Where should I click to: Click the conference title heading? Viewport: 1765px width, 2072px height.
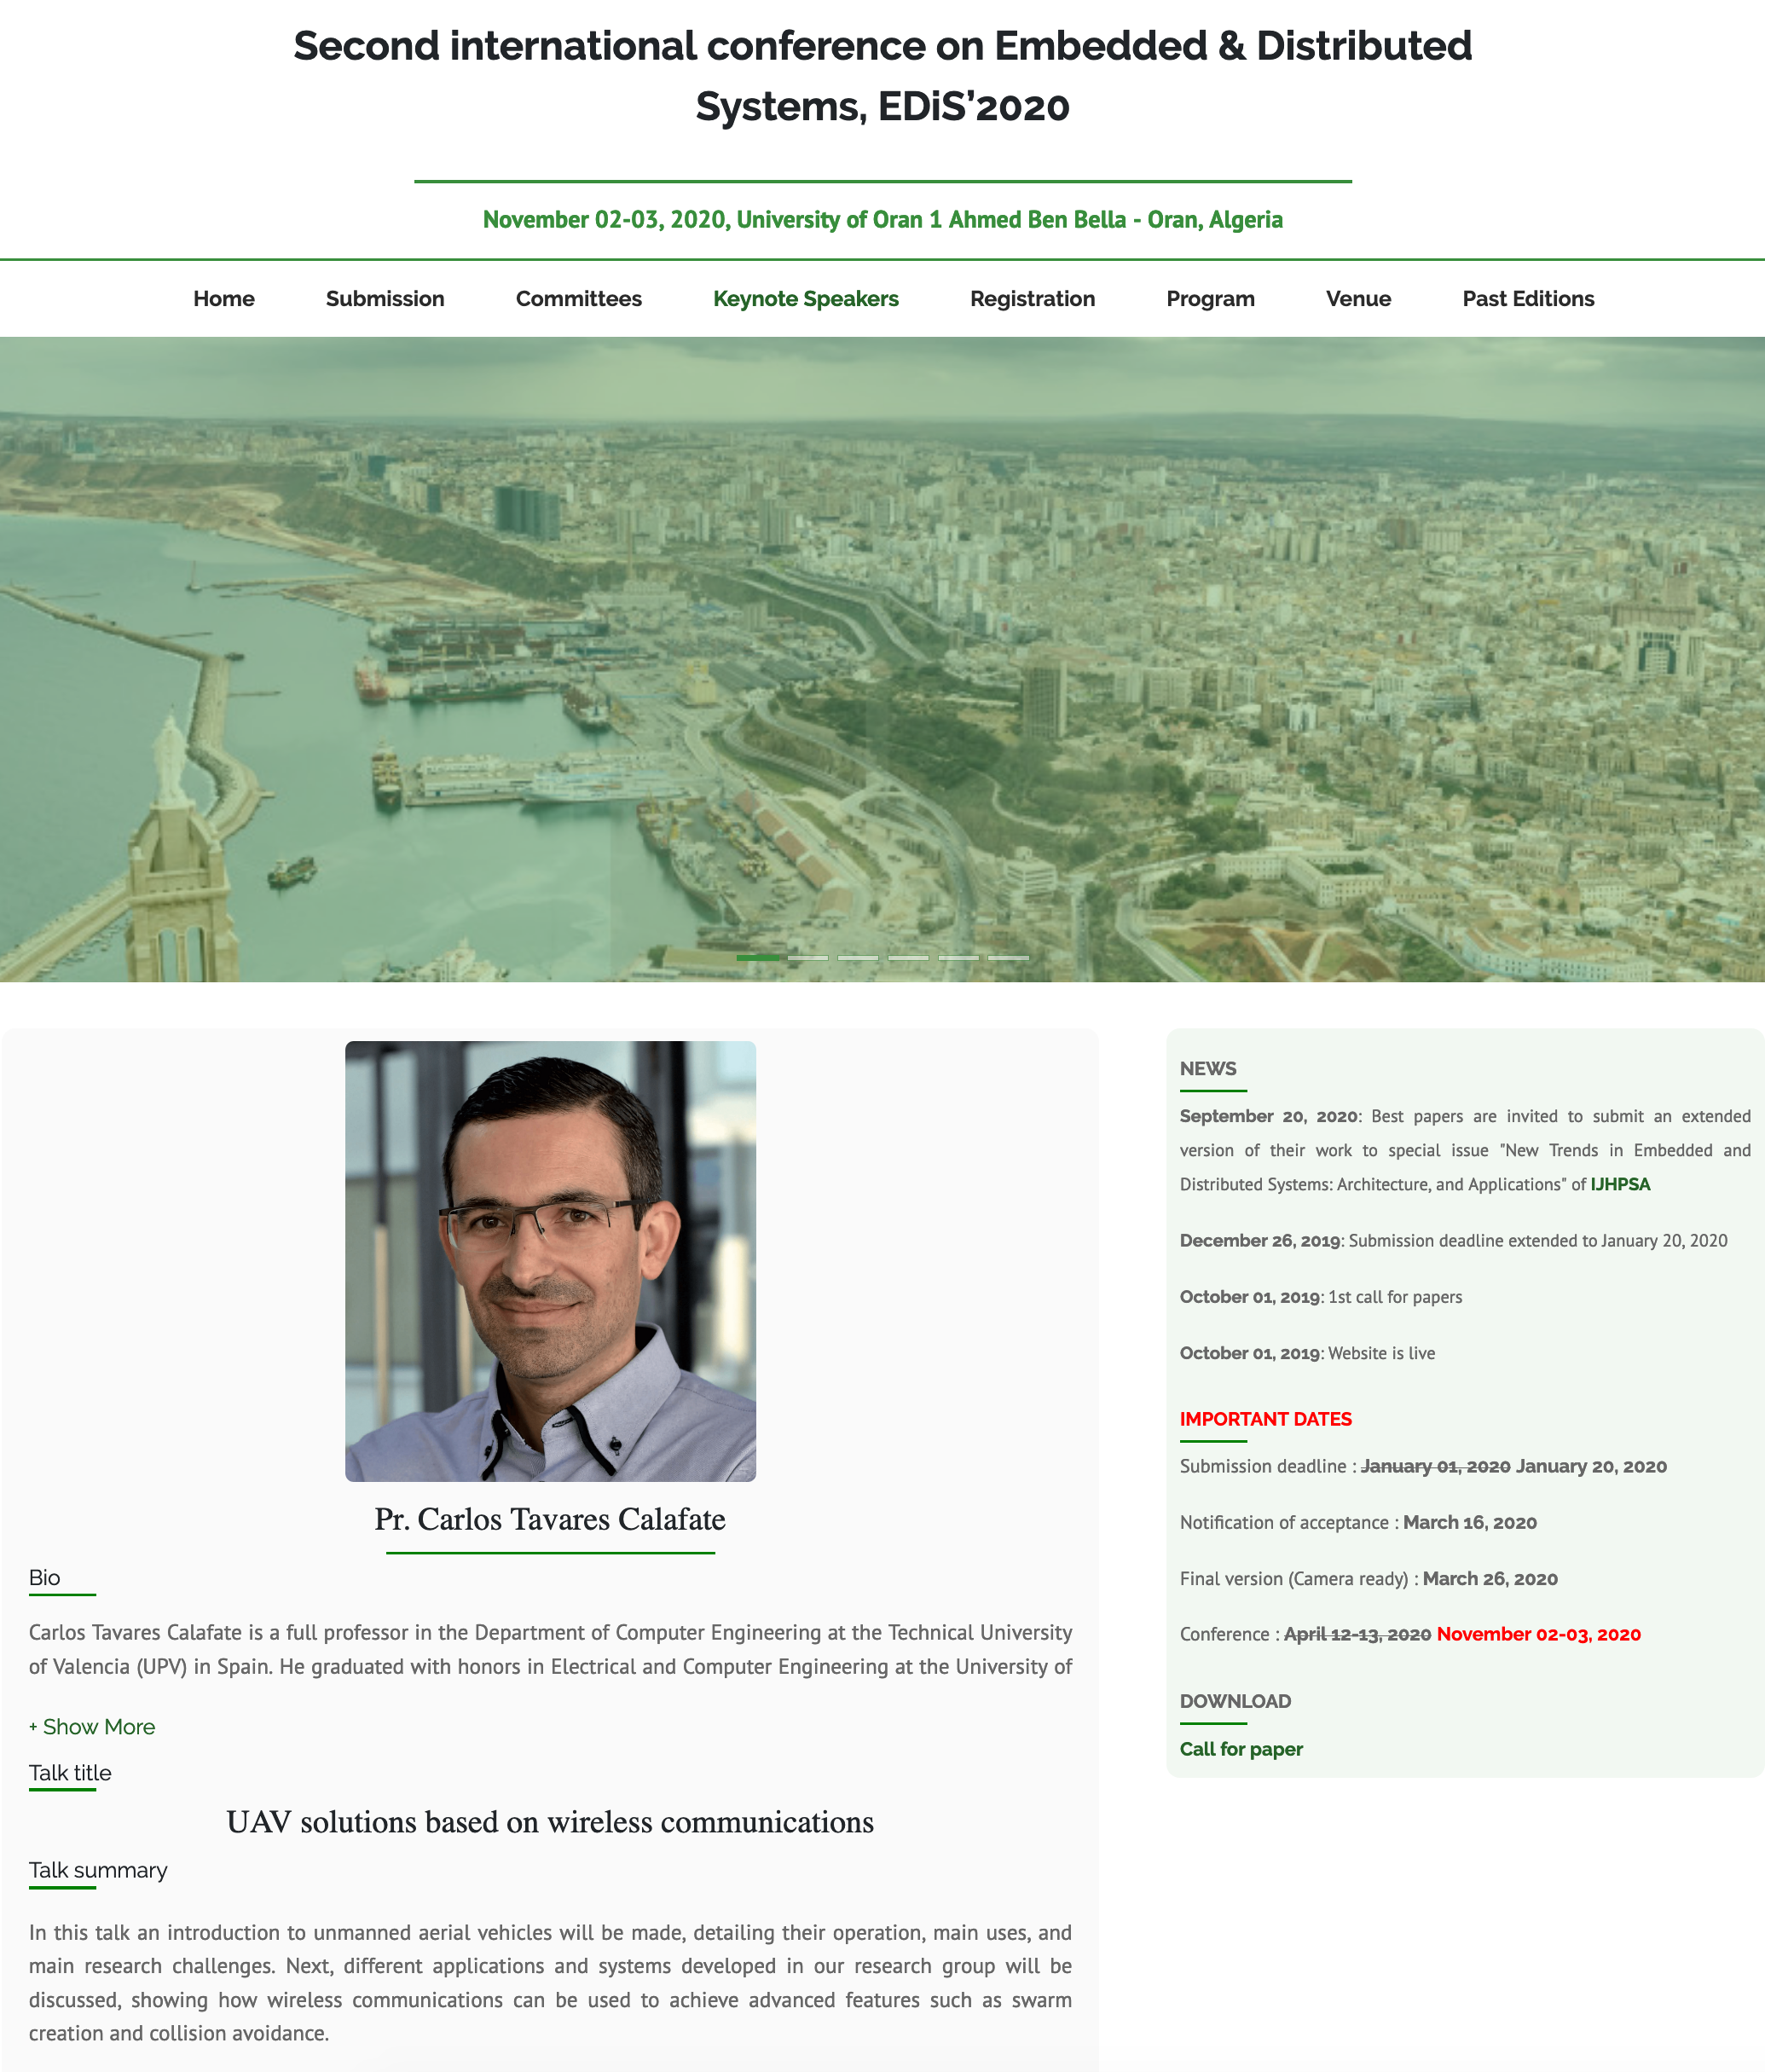883,76
